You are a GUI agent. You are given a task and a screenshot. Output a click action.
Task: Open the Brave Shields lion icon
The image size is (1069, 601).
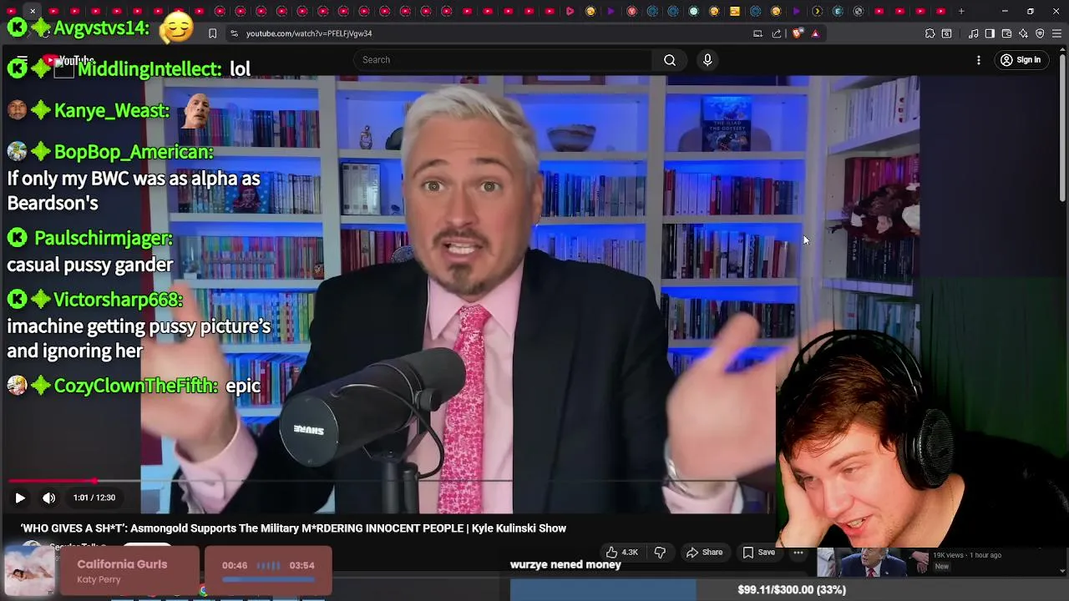(797, 33)
